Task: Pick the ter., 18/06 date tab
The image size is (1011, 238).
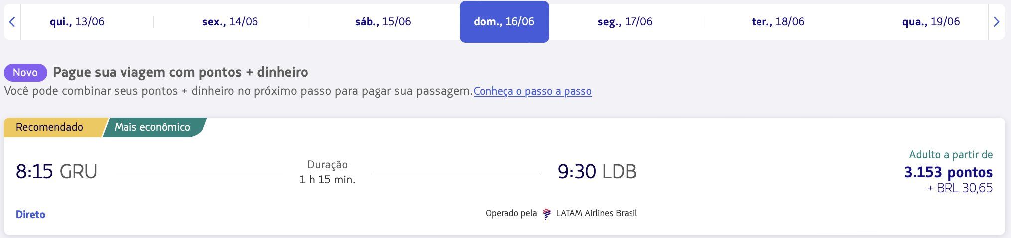Action: (x=778, y=22)
